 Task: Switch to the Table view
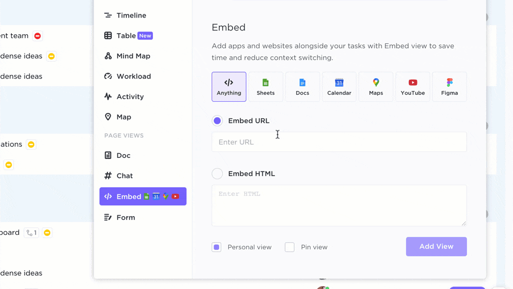[x=126, y=36]
